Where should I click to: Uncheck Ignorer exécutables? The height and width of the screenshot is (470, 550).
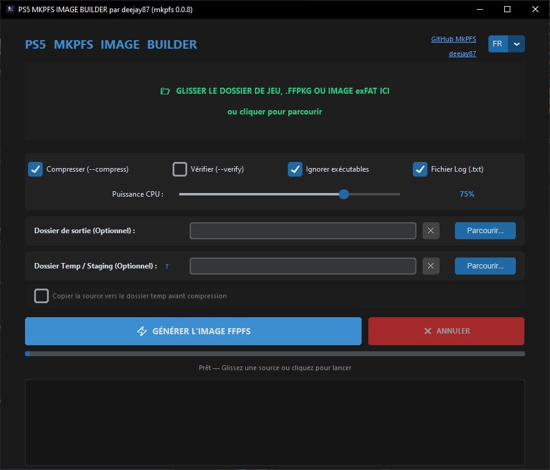295,169
